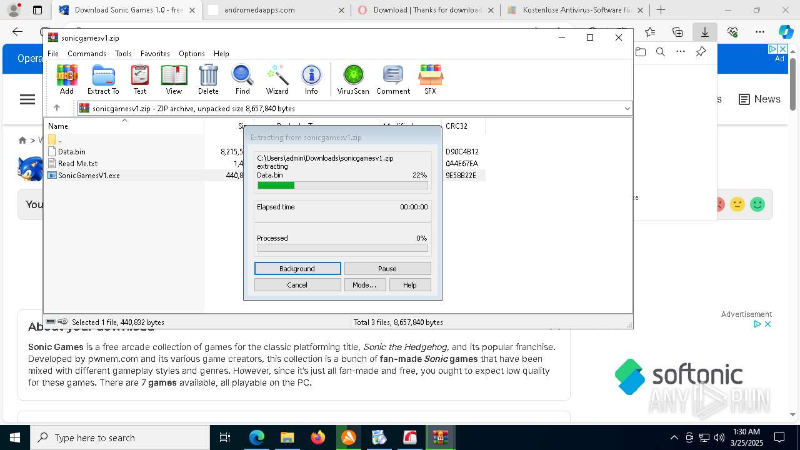Screen dimensions: 800x450
Task: Click the View toolbar icon
Action: pos(174,79)
